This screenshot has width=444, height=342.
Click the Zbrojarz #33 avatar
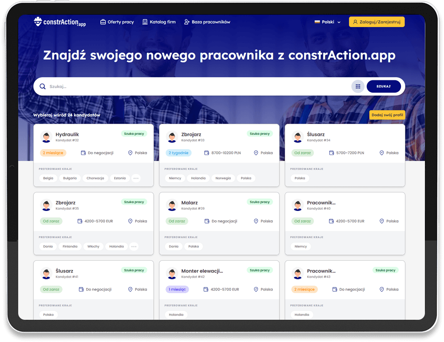172,136
